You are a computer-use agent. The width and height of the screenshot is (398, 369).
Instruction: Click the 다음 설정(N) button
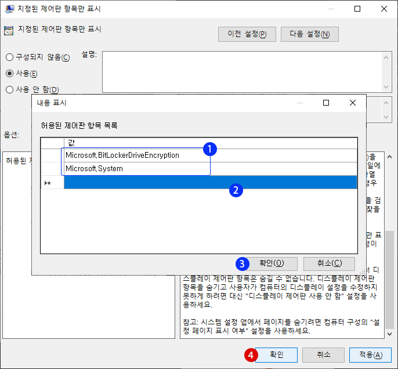coord(310,34)
